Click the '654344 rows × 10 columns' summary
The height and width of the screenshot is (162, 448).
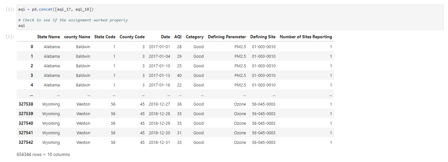(43, 155)
